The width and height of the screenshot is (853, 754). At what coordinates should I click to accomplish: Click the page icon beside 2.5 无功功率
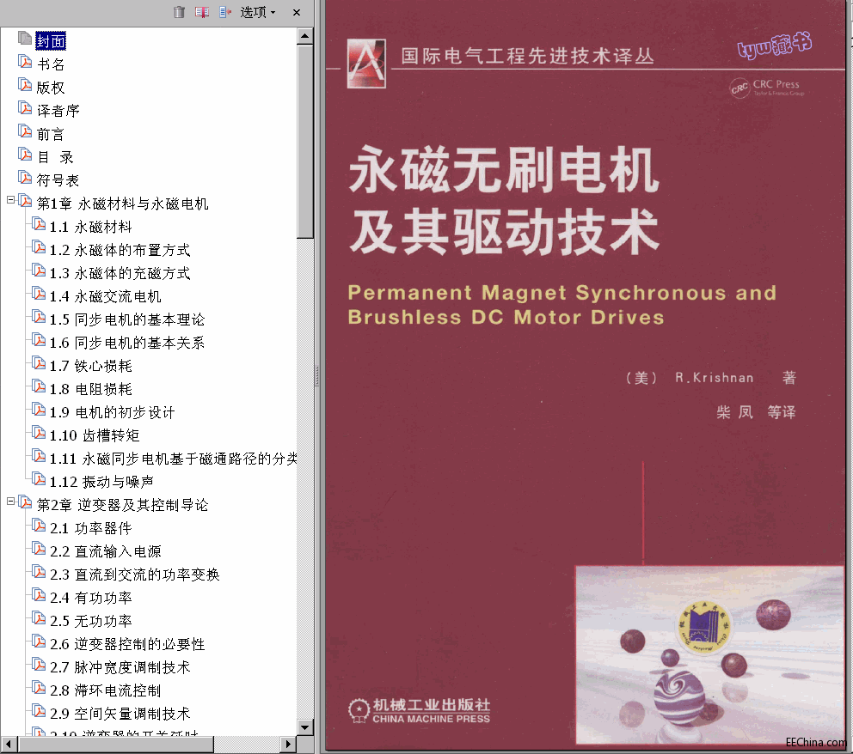(x=38, y=618)
